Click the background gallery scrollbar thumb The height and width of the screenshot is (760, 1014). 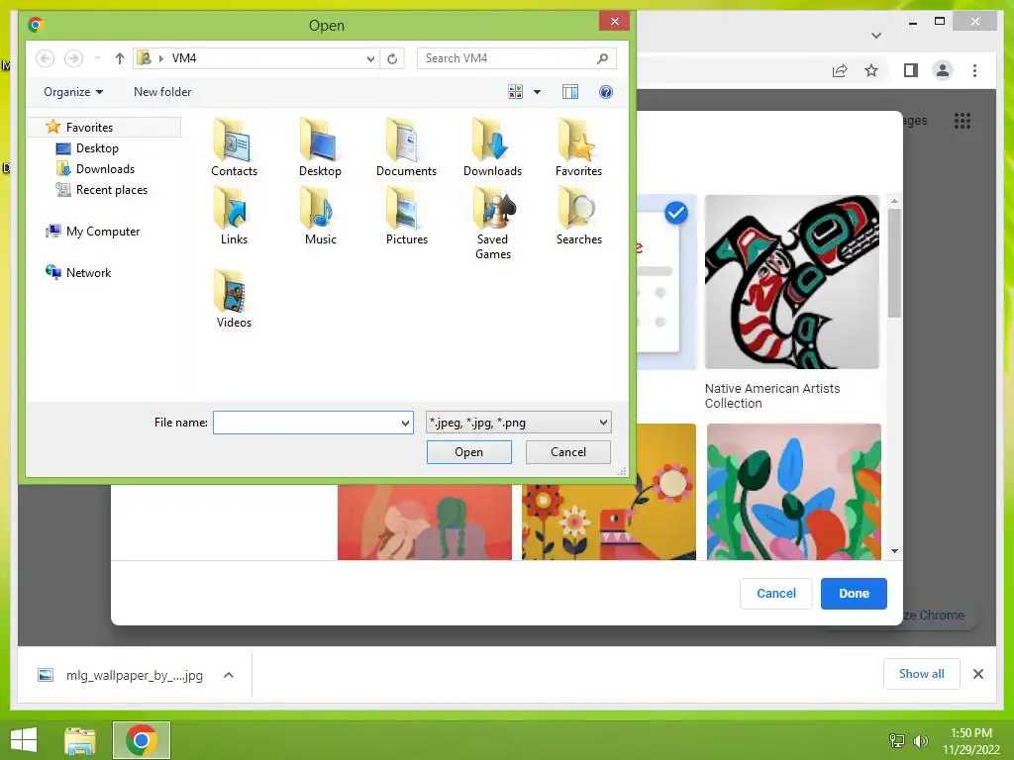(x=894, y=263)
